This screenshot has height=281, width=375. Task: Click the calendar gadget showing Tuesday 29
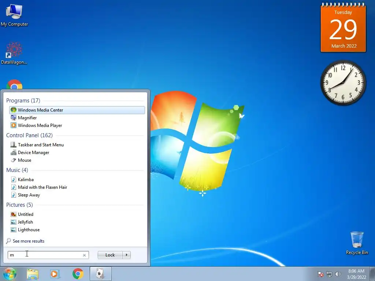(343, 27)
